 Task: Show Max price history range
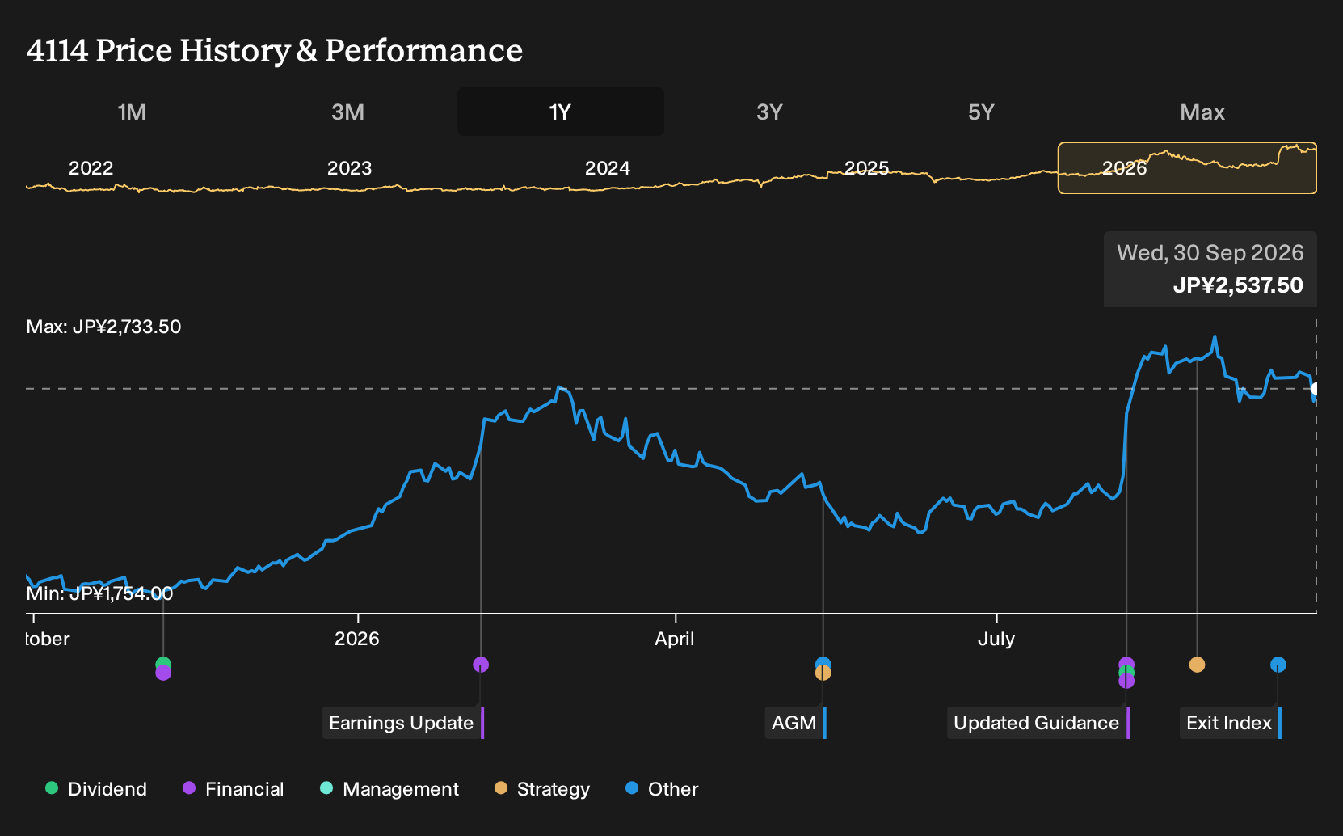coord(1202,112)
